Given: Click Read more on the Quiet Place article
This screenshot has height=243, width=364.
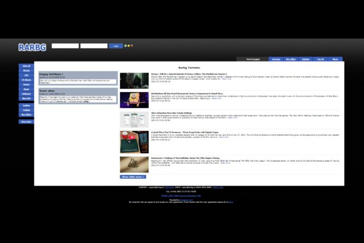Looking at the screenshot, I should point(224,137).
